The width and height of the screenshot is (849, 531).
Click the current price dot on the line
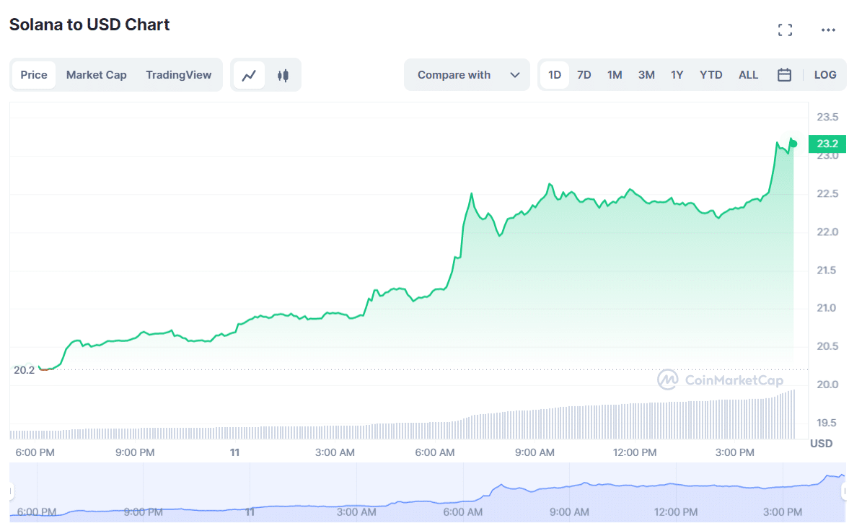point(793,144)
